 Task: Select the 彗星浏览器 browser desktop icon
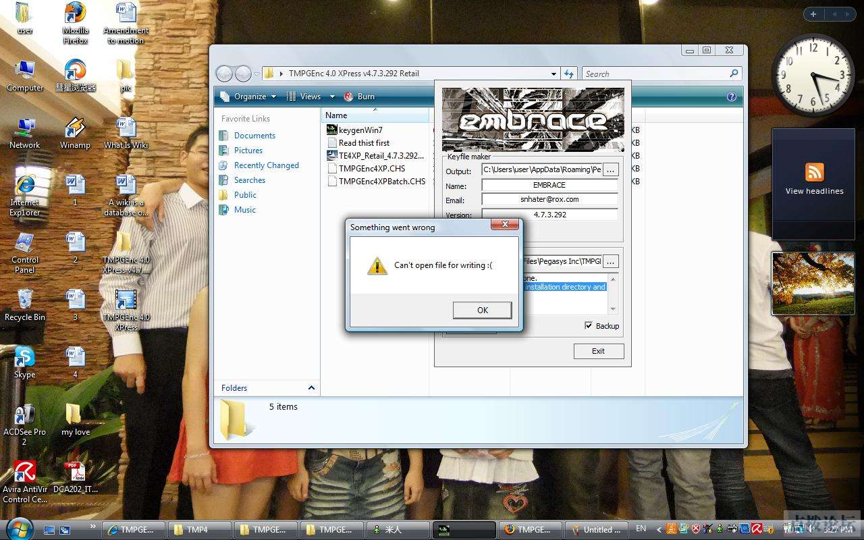(x=75, y=76)
